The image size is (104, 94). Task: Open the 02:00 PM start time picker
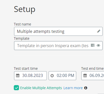[x=62, y=76]
